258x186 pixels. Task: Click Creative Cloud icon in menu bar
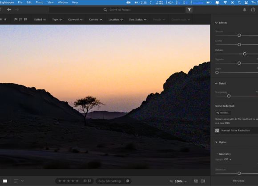pyautogui.click(x=129, y=2)
